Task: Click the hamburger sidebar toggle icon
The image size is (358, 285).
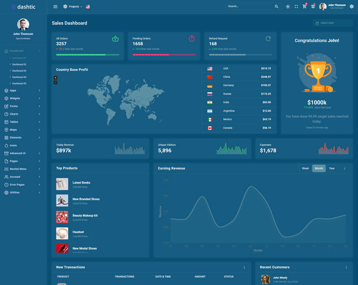Action: click(55, 7)
